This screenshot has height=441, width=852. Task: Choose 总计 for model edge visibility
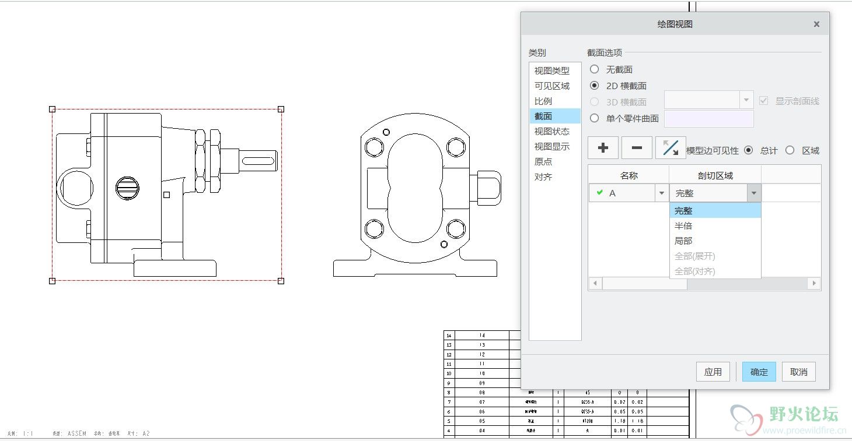749,150
